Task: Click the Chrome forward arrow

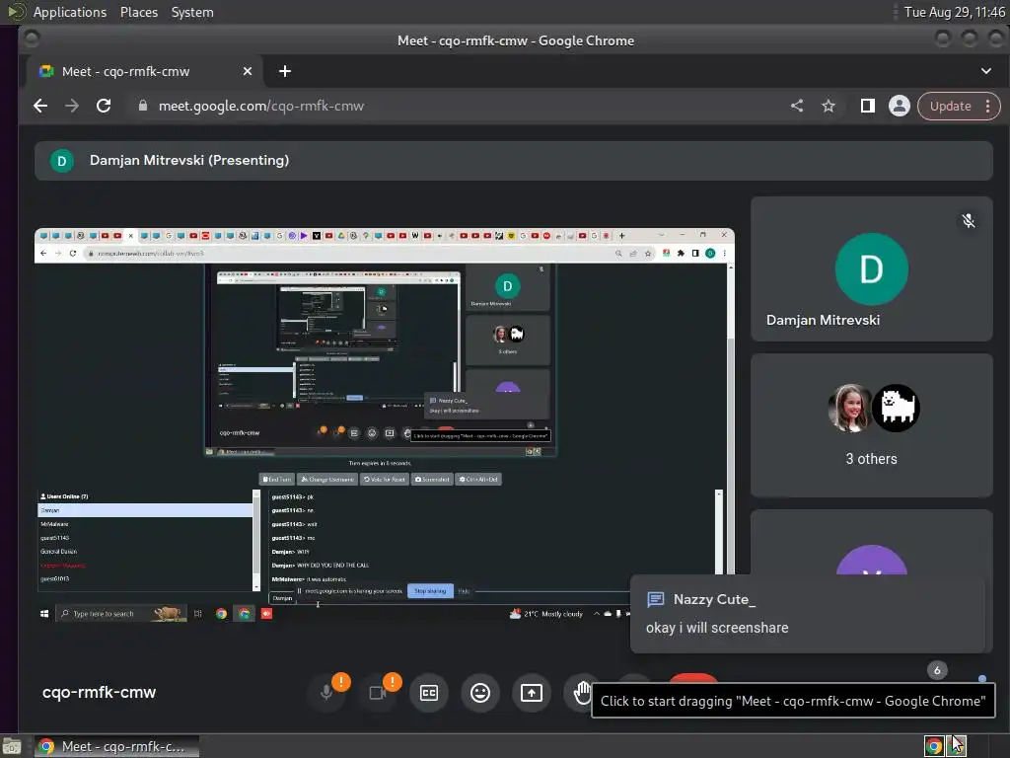Action: [x=72, y=106]
